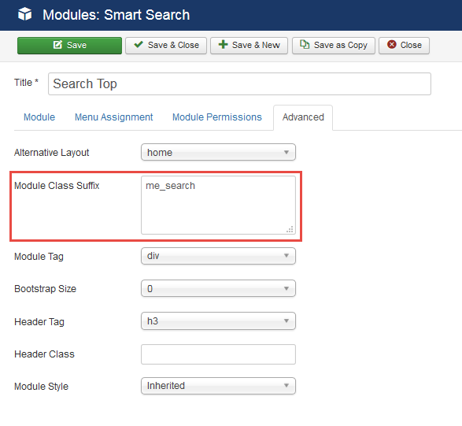The image size is (462, 426).
Task: Expand the Module Tag dropdown
Action: tap(218, 256)
